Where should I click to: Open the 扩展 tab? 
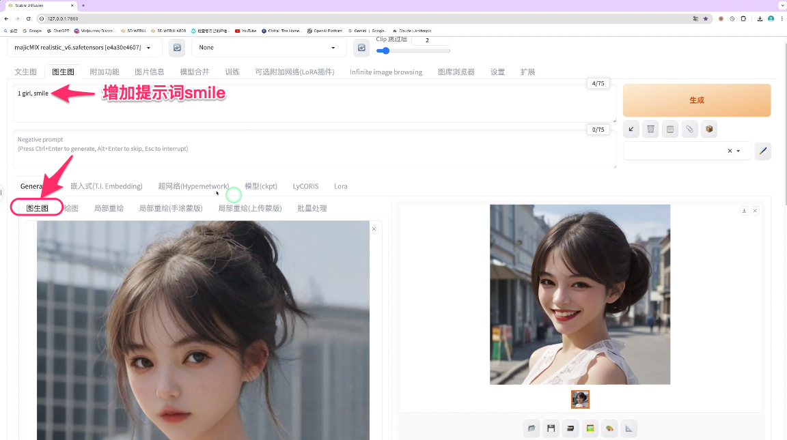pyautogui.click(x=527, y=72)
